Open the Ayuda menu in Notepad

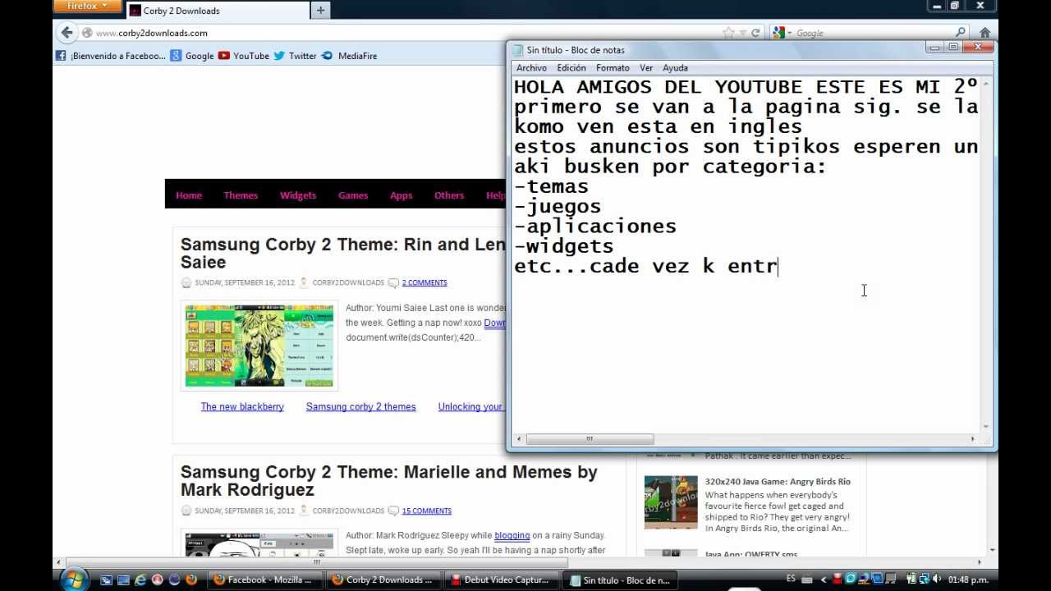pos(675,68)
